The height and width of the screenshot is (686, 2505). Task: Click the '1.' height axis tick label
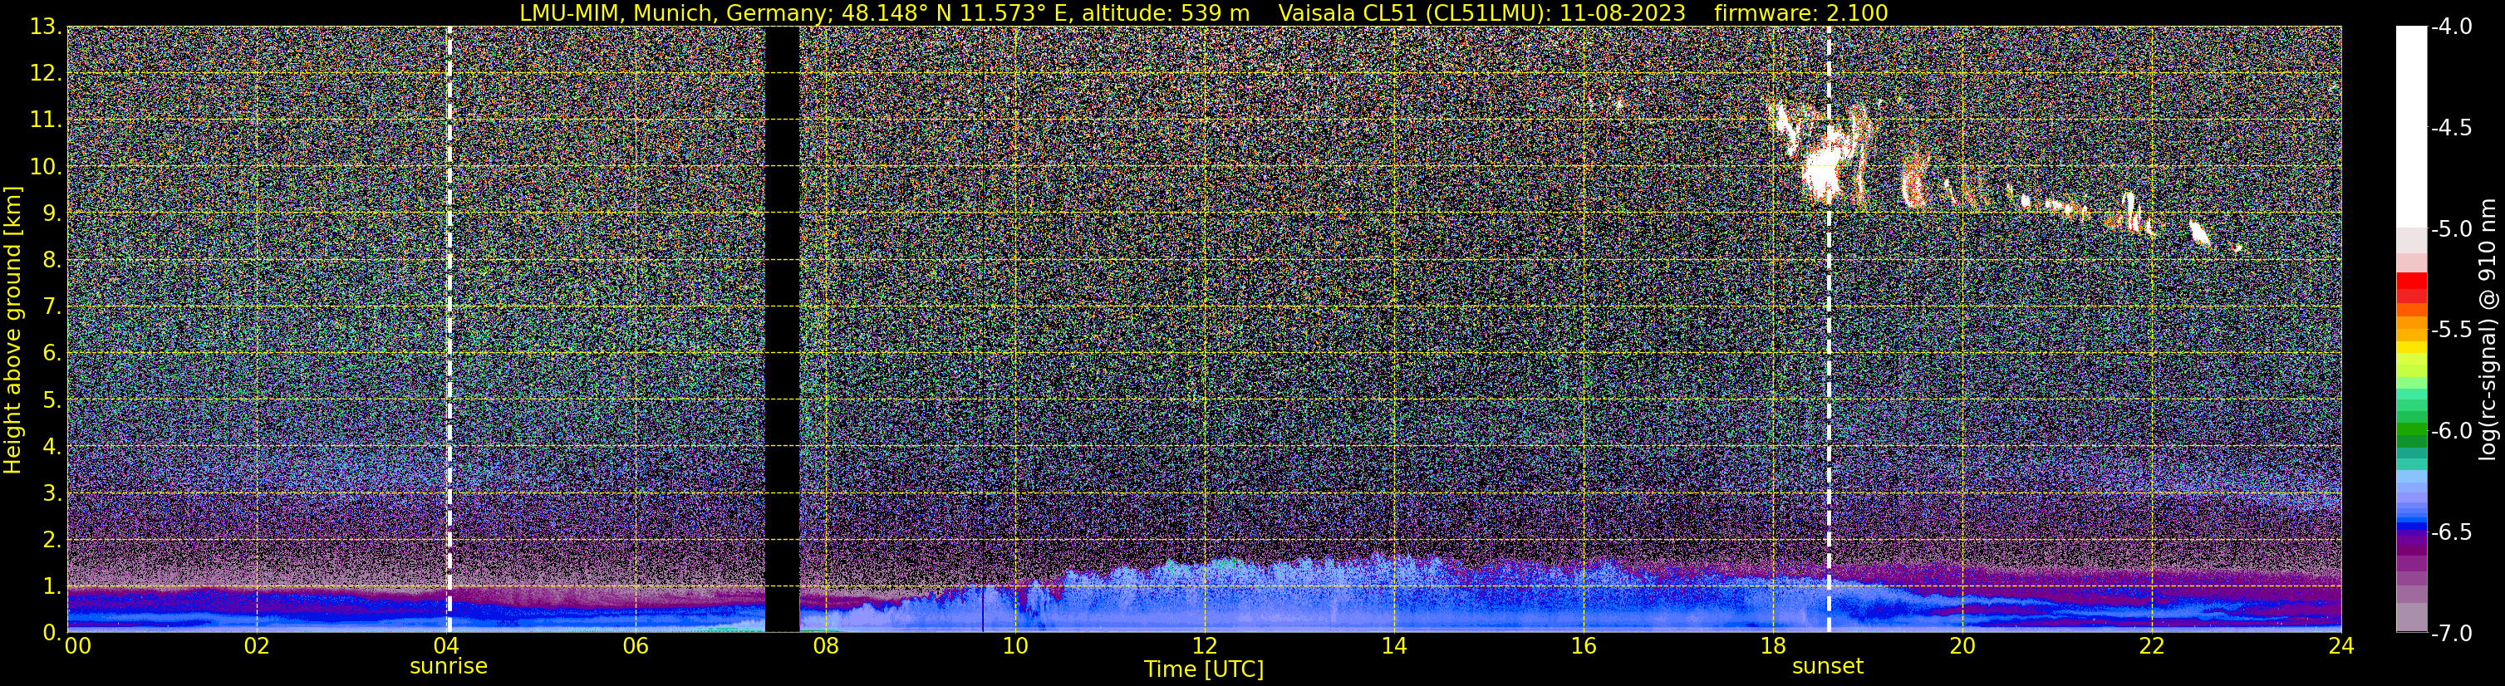point(52,586)
